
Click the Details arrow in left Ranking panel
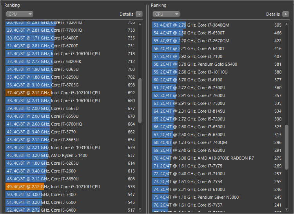click(139, 14)
